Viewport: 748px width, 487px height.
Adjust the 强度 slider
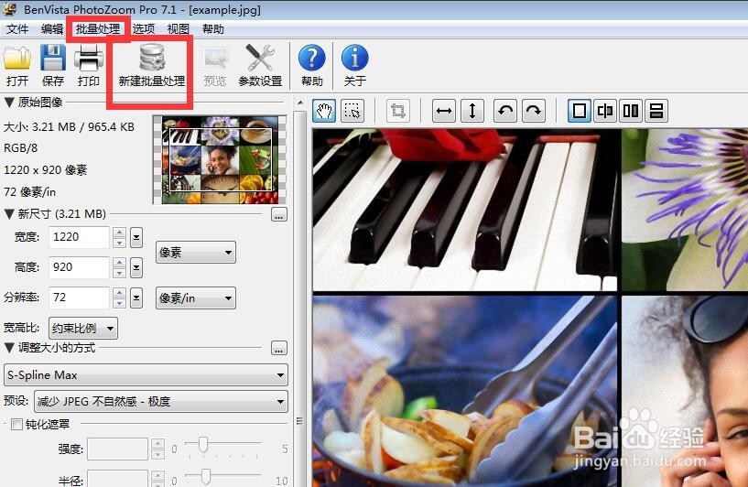[x=203, y=445]
